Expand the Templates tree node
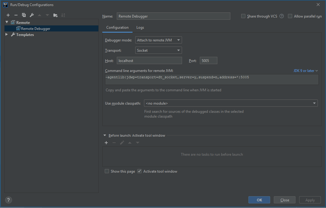This screenshot has height=208, width=326. 7,34
